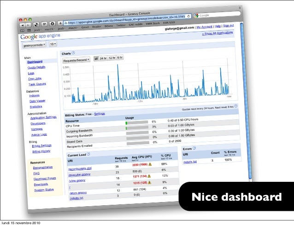Click the Sign out link

229,25
